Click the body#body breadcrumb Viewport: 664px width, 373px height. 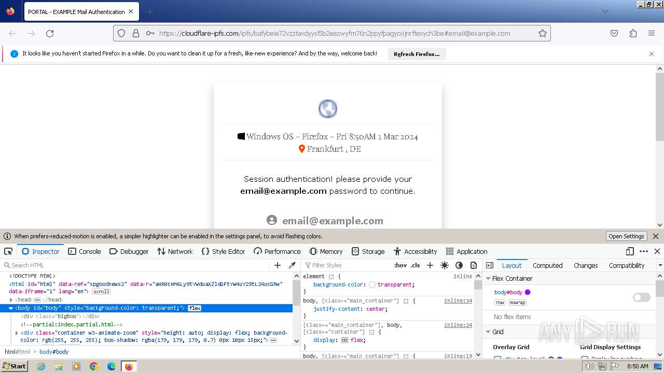point(54,352)
